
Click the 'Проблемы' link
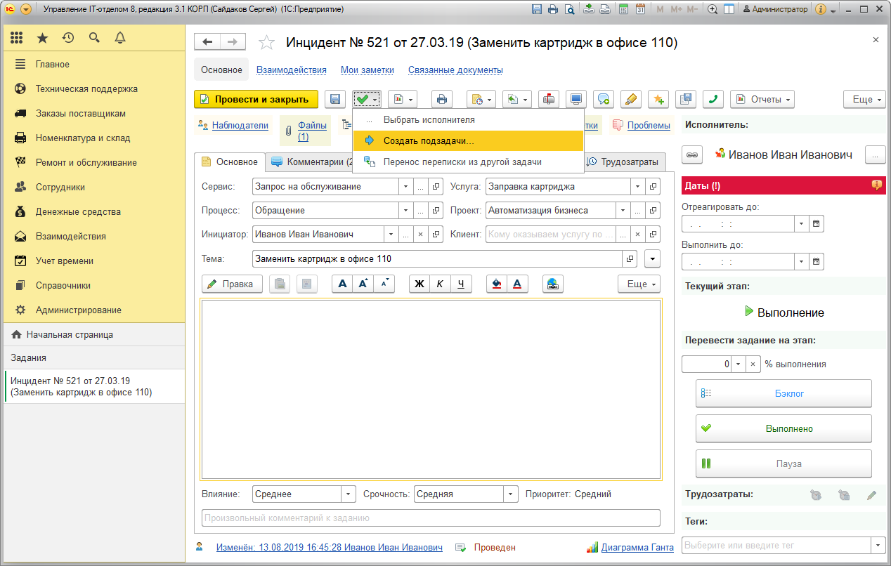point(649,126)
